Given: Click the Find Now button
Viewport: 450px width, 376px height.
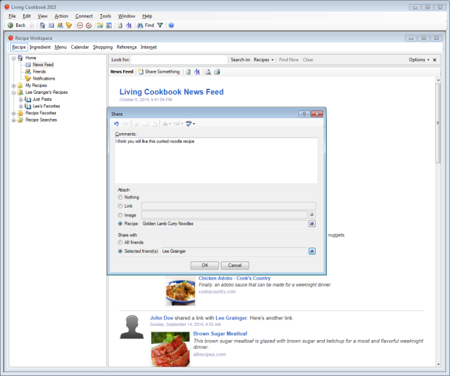Looking at the screenshot, I should coord(289,60).
